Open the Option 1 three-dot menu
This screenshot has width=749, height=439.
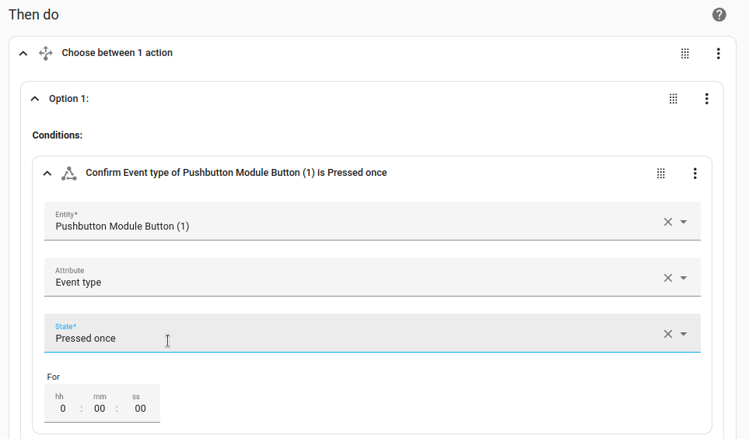coord(707,99)
